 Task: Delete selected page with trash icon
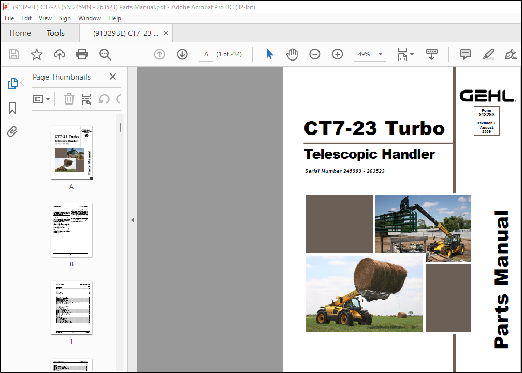69,99
